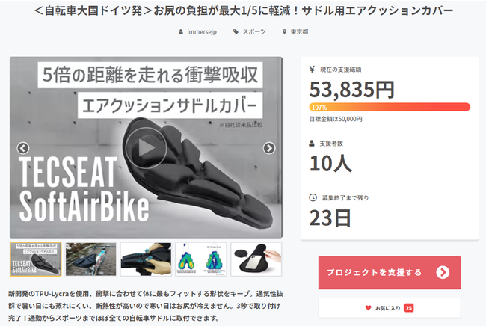This screenshot has height=326, width=486.
Task: Click the heart icon on お気に入り
Action: point(368,307)
